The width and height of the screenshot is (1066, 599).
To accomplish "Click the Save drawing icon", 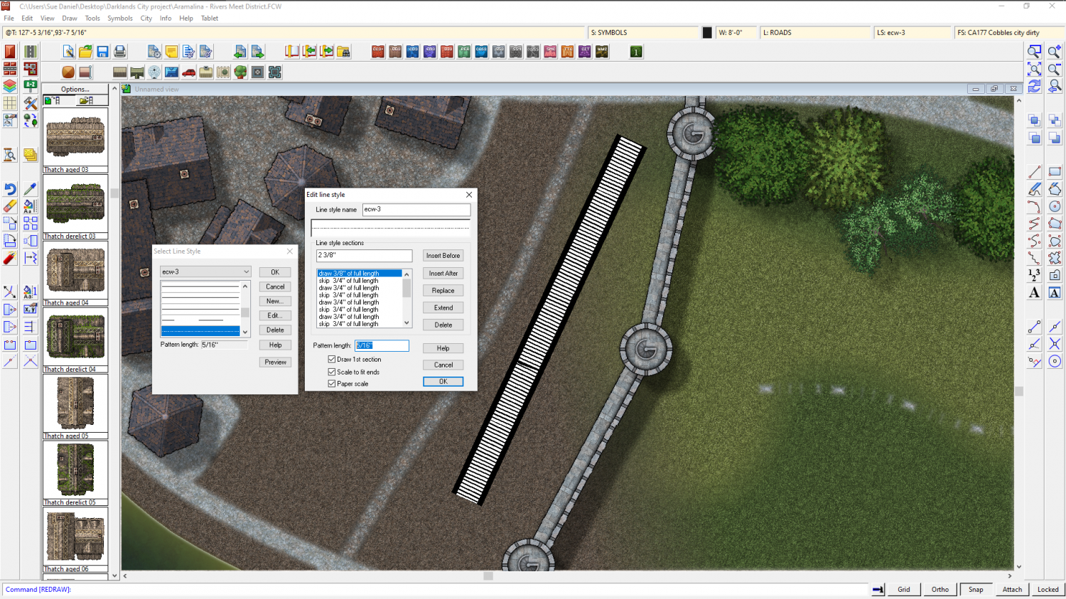I will 102,51.
